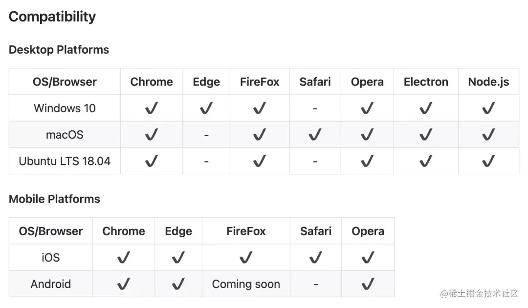Click the Node.js column header
This screenshot has height=308, width=528.
point(488,82)
